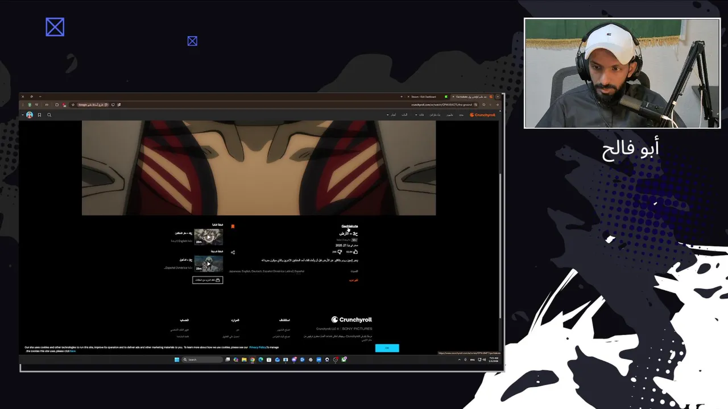This screenshot has width=728, height=409.
Task: Select the Gachiakuta Crunchyroll browser tab
Action: pyautogui.click(x=472, y=97)
